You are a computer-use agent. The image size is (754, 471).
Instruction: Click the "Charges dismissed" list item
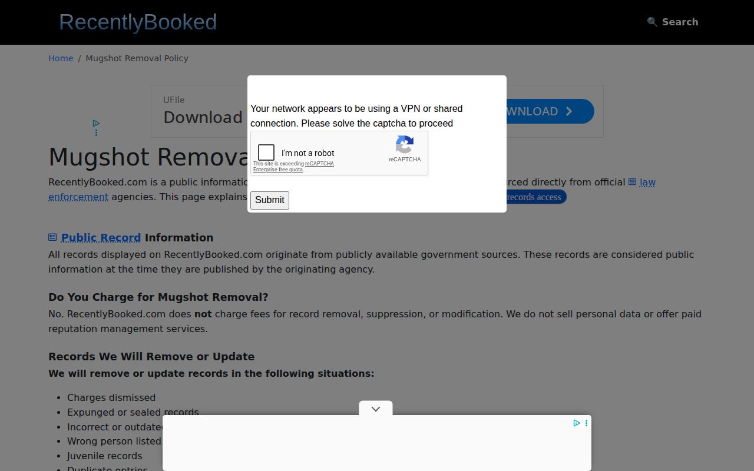(x=111, y=397)
